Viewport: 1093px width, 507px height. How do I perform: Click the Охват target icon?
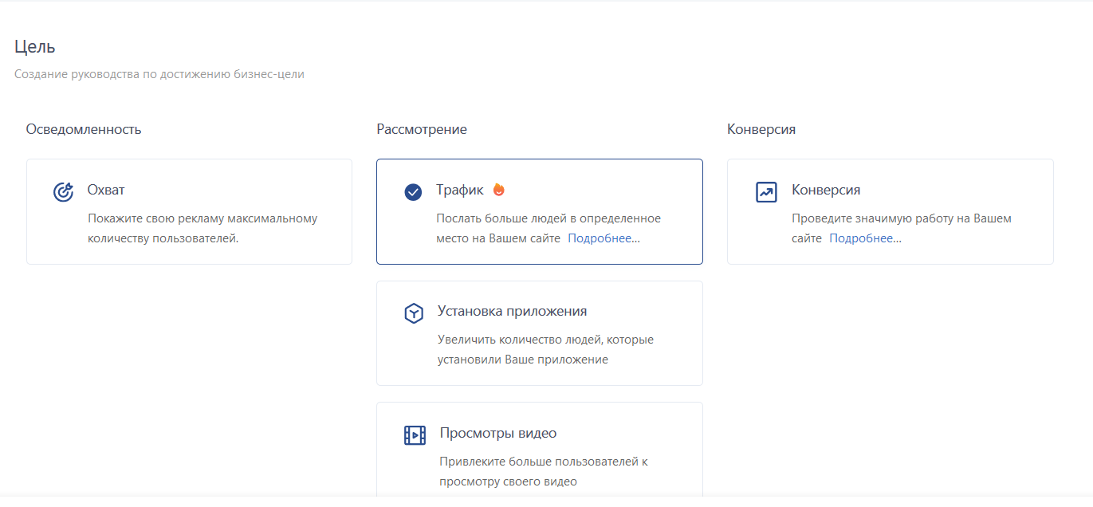tap(63, 192)
